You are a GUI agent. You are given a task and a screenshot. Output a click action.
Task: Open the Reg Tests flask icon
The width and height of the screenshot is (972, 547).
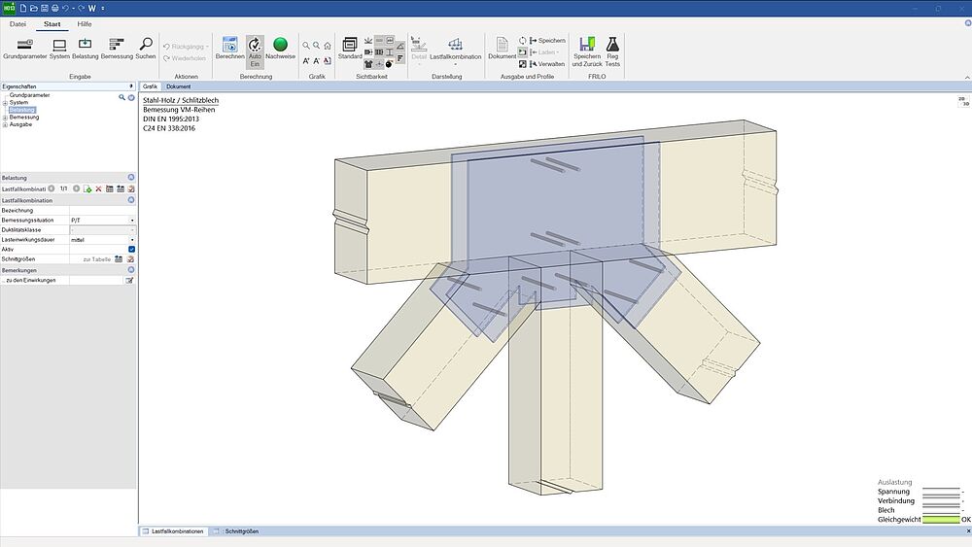point(612,47)
